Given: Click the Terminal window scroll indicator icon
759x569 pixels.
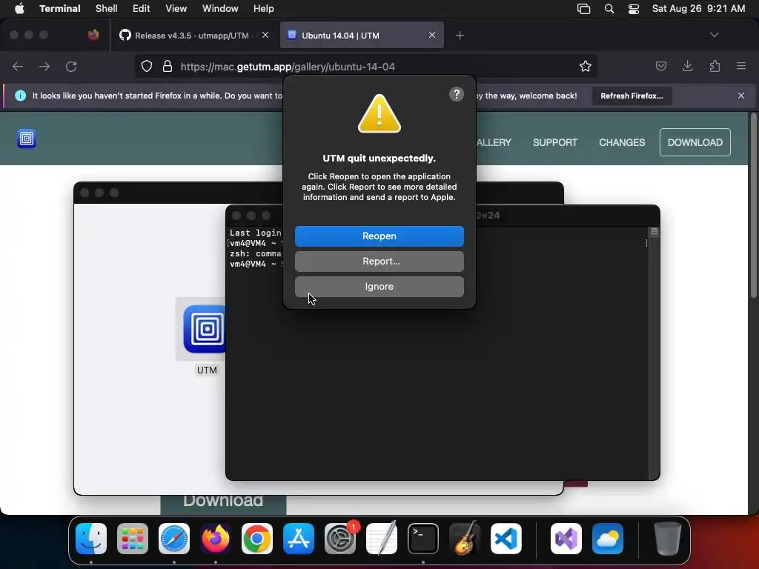Looking at the screenshot, I should pos(654,232).
